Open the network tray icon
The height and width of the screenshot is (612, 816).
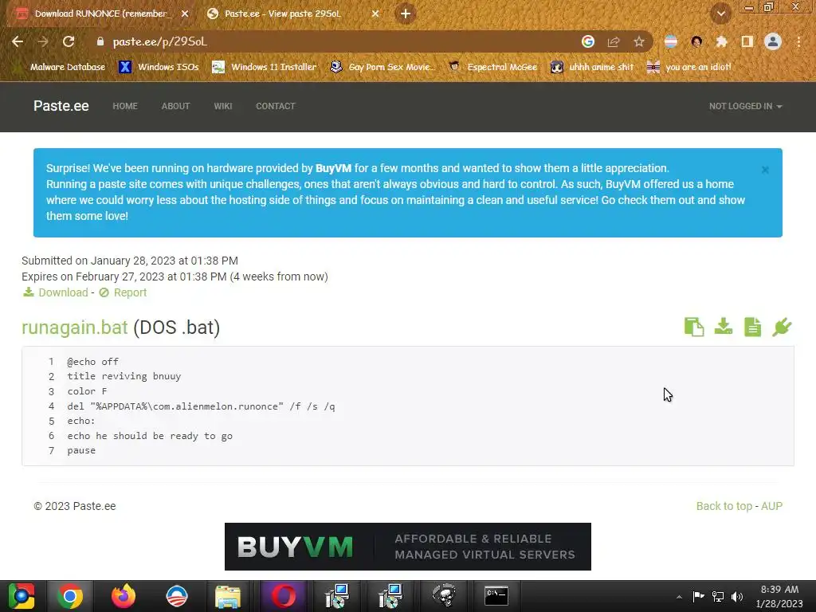click(x=718, y=597)
